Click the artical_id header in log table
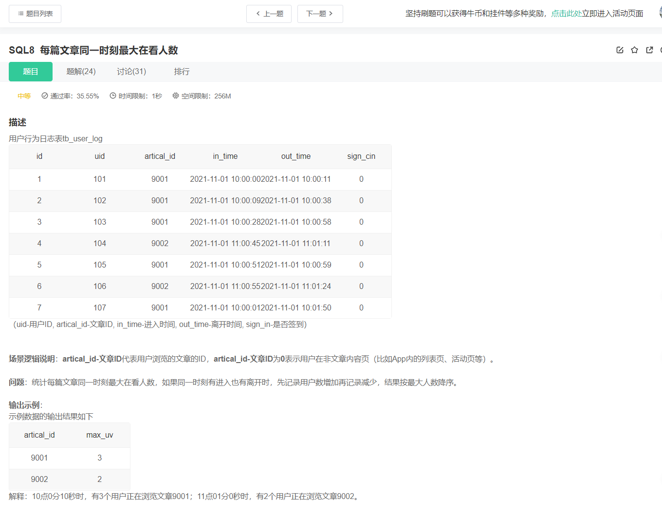Viewport: 662px width, 519px height. 160,156
